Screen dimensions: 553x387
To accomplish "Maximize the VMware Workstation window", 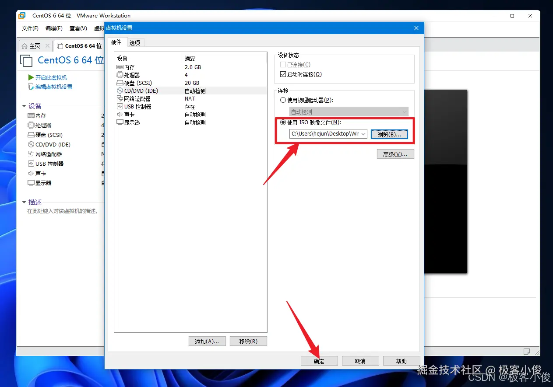I will click(x=512, y=16).
